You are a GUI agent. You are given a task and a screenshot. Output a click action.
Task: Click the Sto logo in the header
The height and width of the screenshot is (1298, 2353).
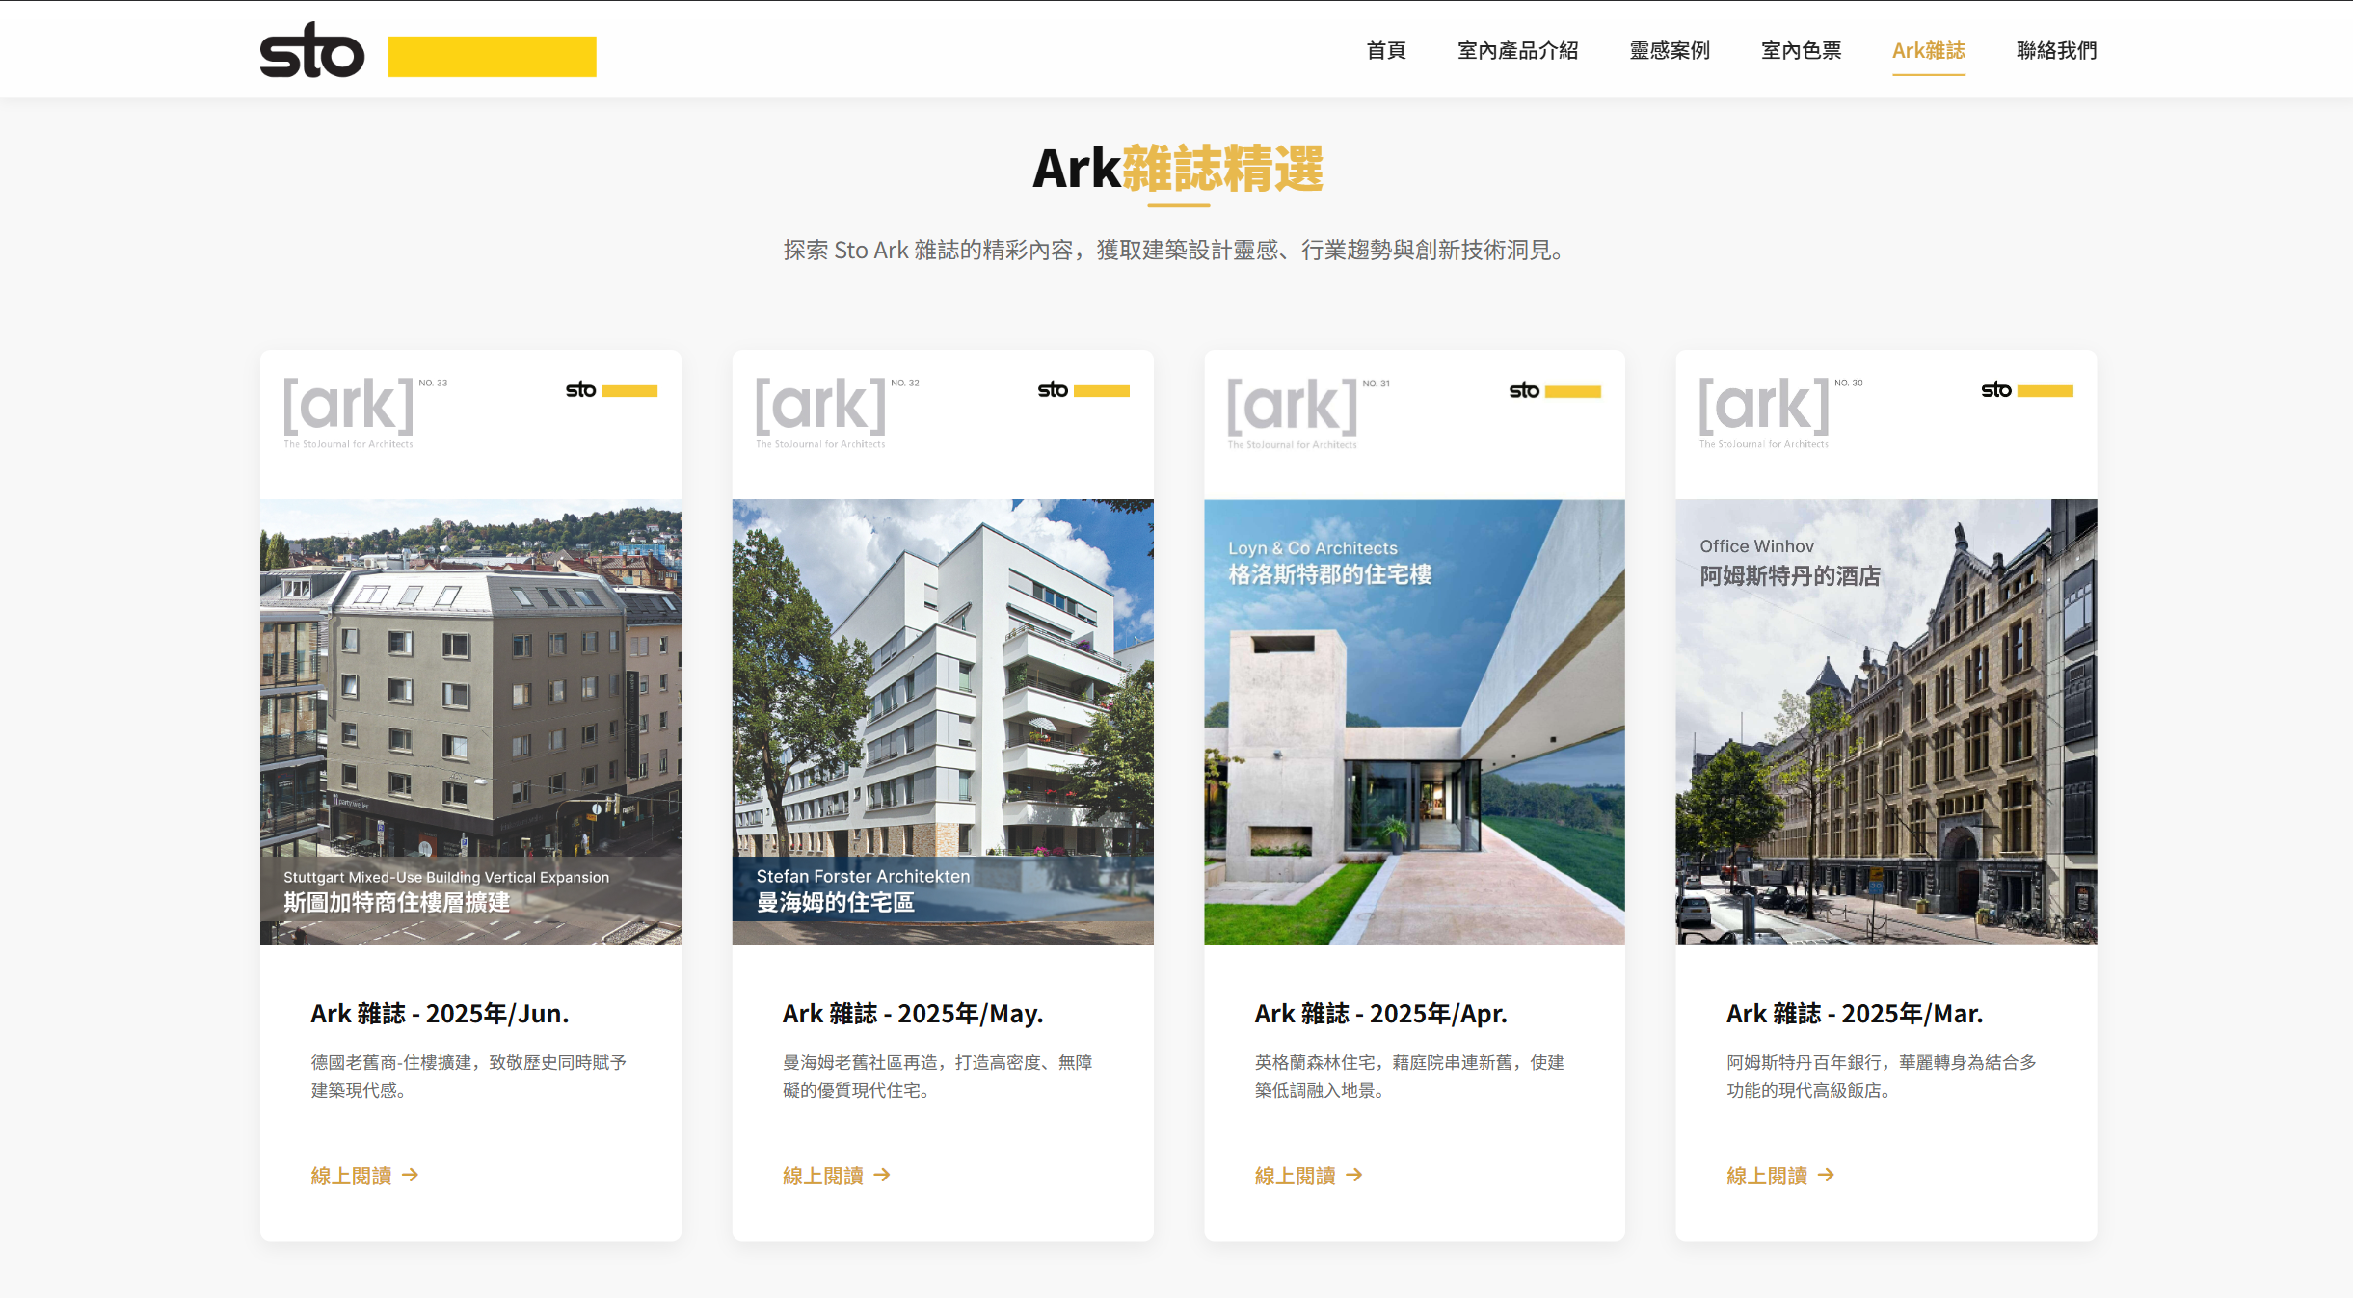pos(312,50)
